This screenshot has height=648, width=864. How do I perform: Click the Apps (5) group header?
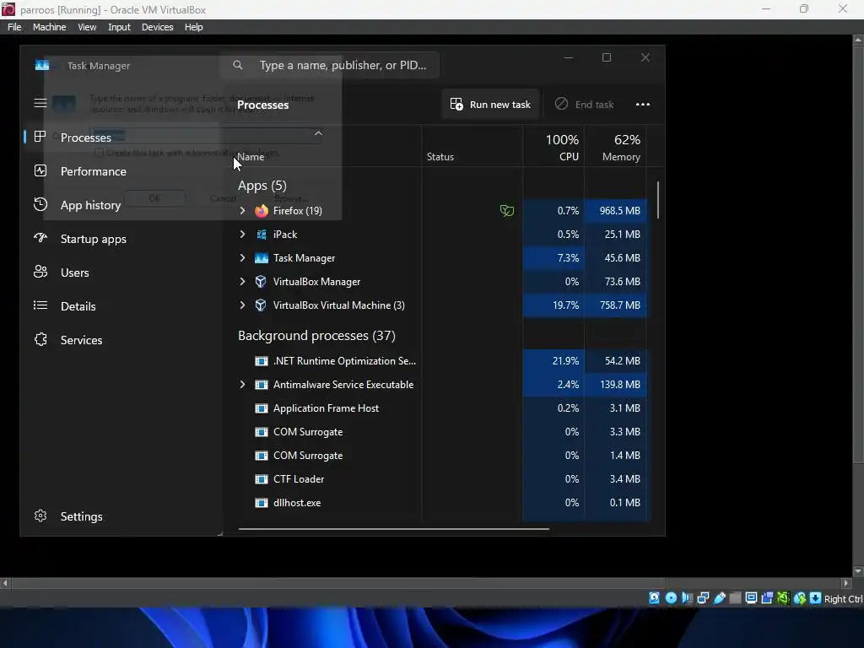click(262, 186)
